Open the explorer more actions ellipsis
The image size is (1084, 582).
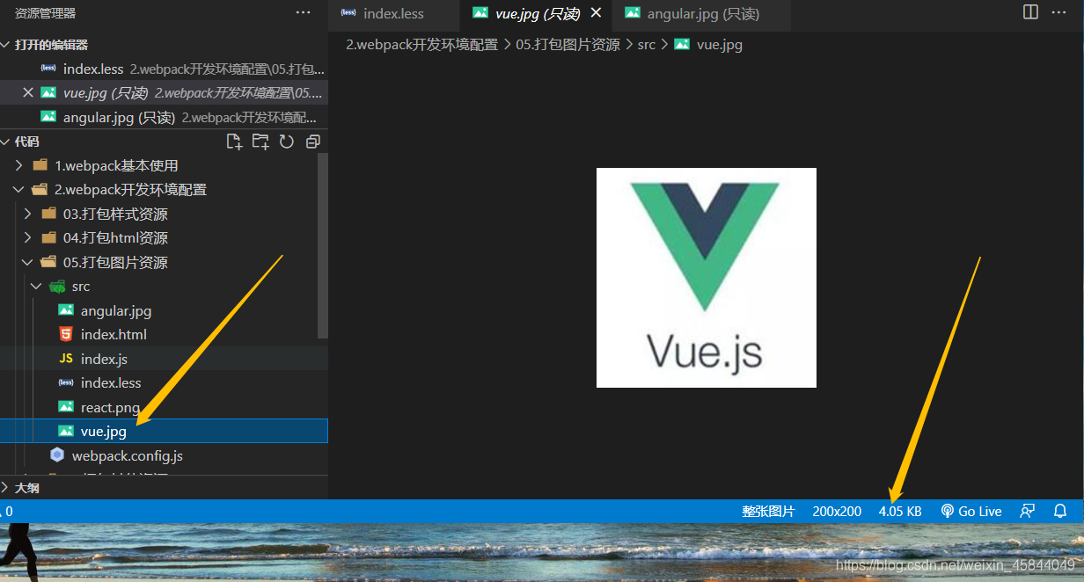click(303, 12)
